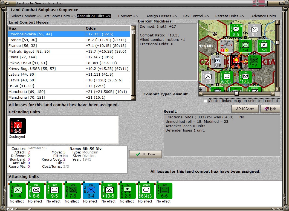The image size is (289, 211).
Task: Open the 2-D-10 Charts
Action: (245, 109)
